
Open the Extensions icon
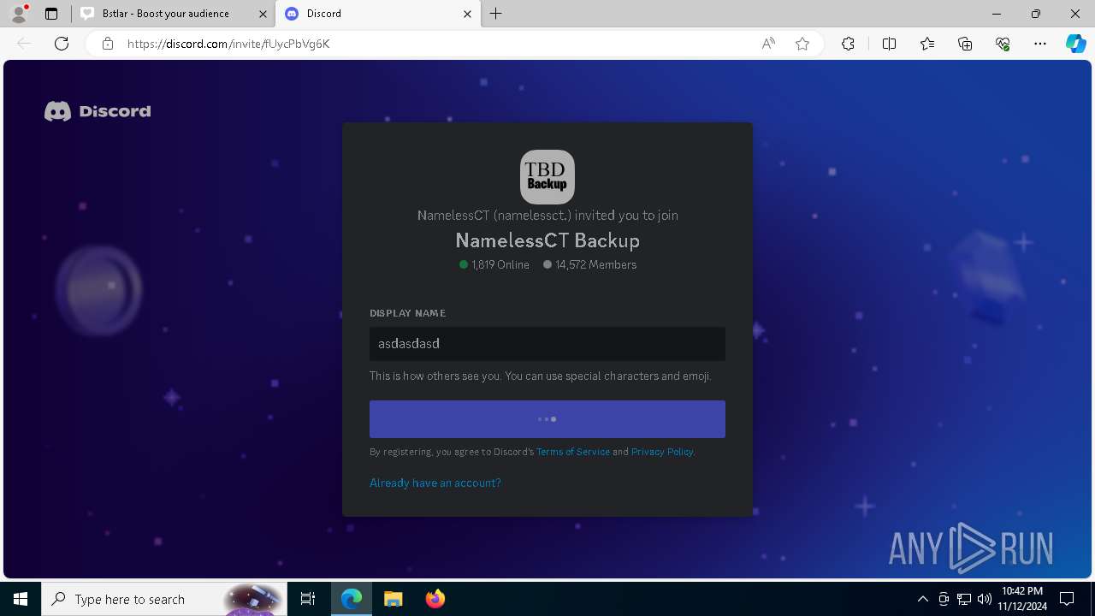click(848, 44)
